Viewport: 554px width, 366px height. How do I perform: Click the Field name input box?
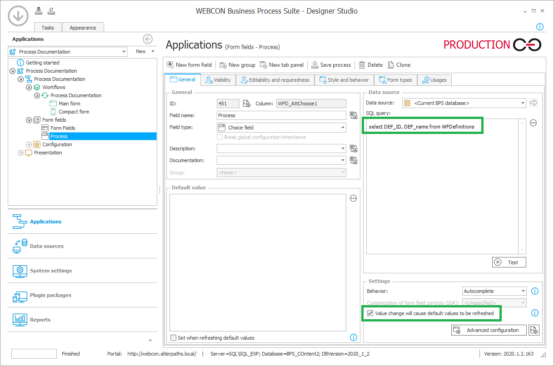coord(281,115)
